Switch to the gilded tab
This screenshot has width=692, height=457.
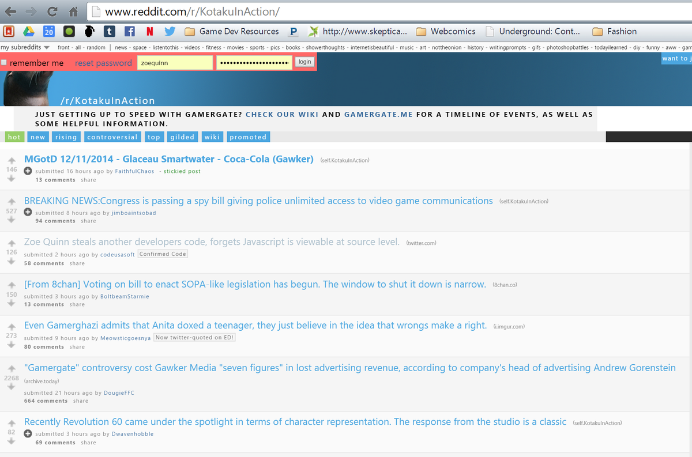click(x=182, y=137)
